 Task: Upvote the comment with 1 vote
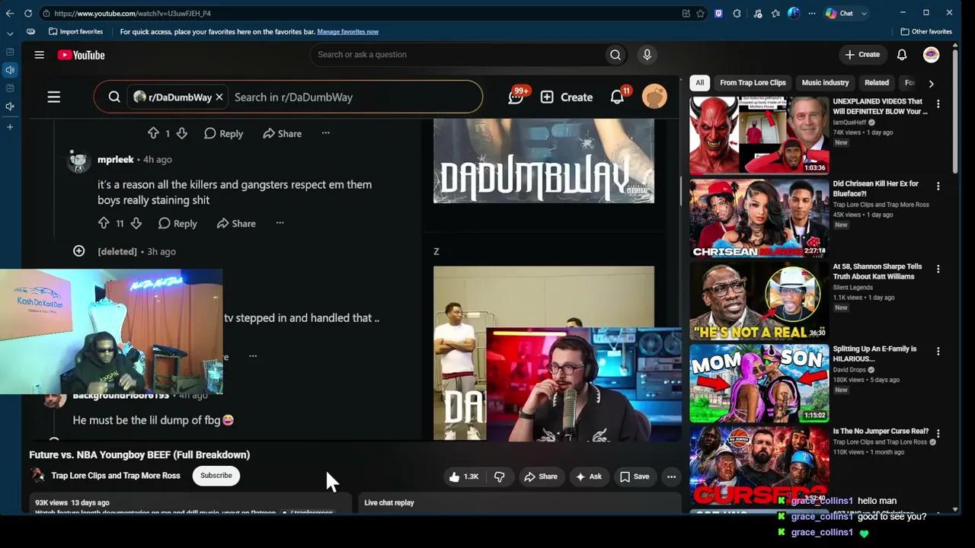153,133
